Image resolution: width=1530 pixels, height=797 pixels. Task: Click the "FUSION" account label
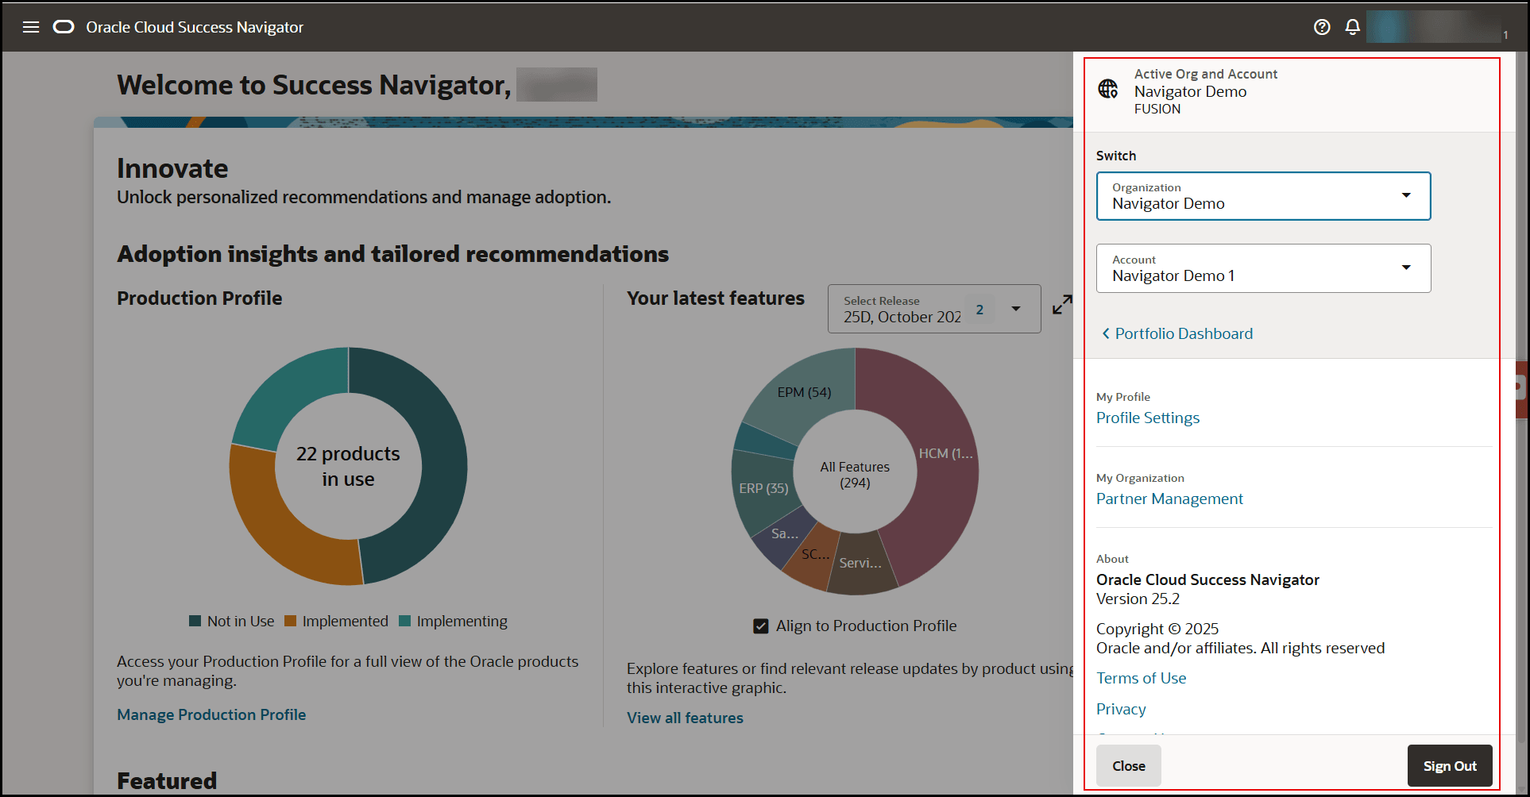pyautogui.click(x=1157, y=110)
